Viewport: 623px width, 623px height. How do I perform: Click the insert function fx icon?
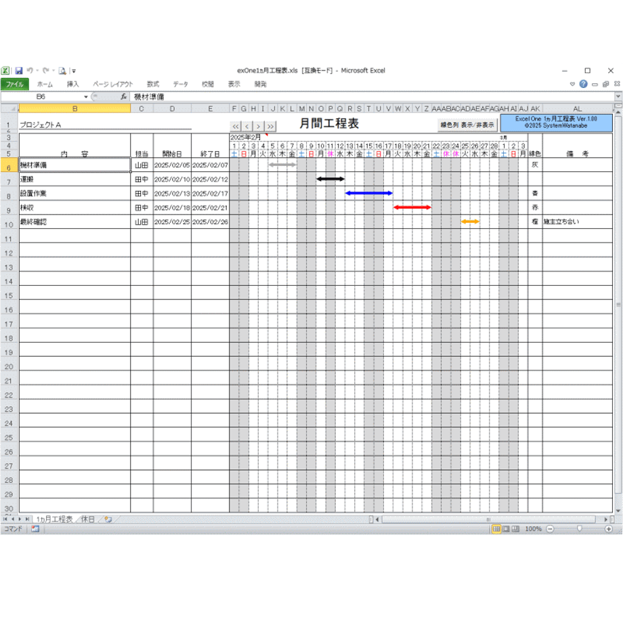(x=123, y=97)
